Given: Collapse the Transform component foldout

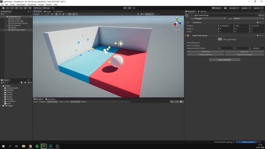Looking at the screenshot, I should 186,22.
